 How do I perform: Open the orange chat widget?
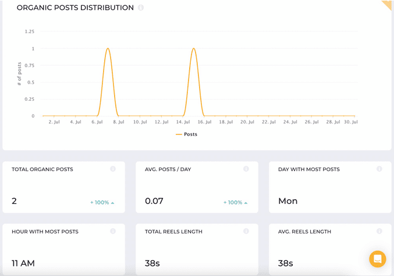(x=377, y=259)
